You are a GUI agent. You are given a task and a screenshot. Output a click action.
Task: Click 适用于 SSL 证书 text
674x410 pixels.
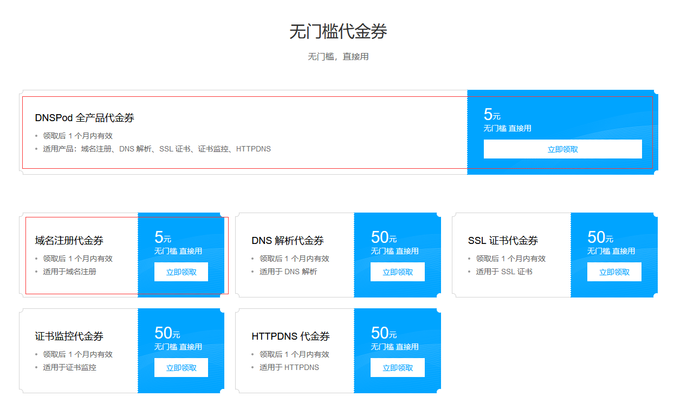tap(504, 272)
